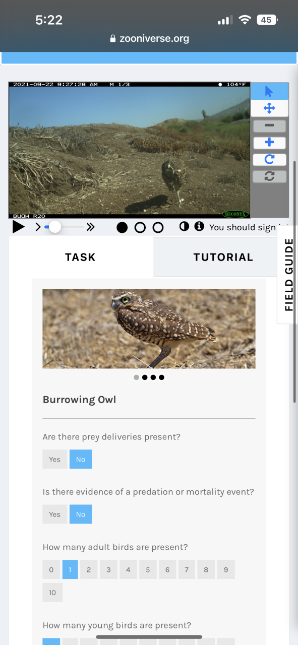Answer Yes for prey deliveries present

pos(54,459)
